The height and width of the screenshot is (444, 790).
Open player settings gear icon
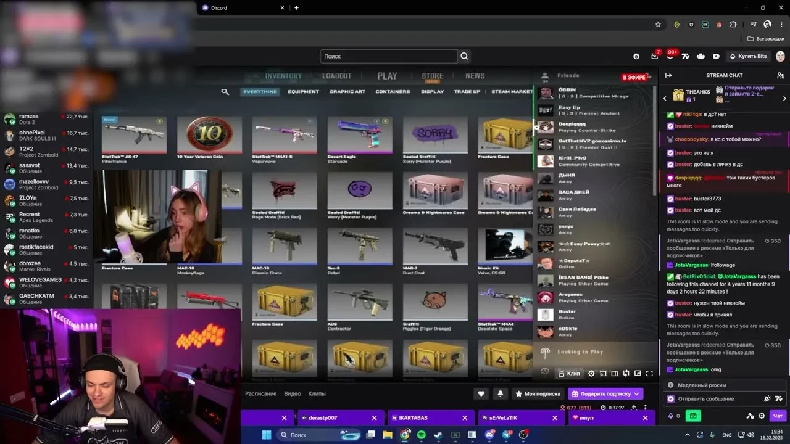[x=591, y=373]
